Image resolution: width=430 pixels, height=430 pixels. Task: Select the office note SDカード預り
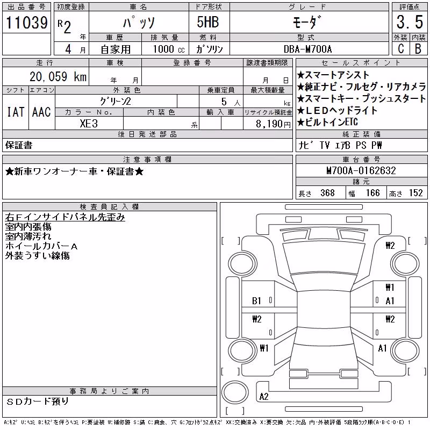(x=37, y=402)
